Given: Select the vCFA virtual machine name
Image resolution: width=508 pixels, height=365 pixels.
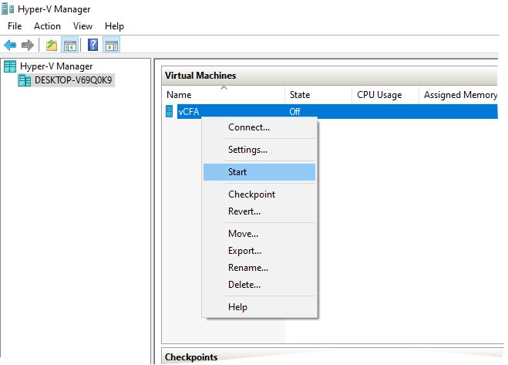Looking at the screenshot, I should tap(189, 112).
